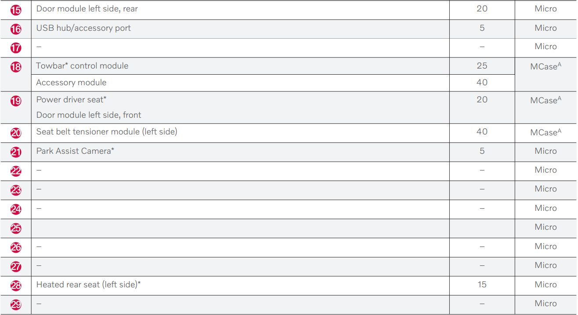Viewport: 578px width, 315px height.
Task: Select the red number 20 fuse badge
Action: click(16, 133)
